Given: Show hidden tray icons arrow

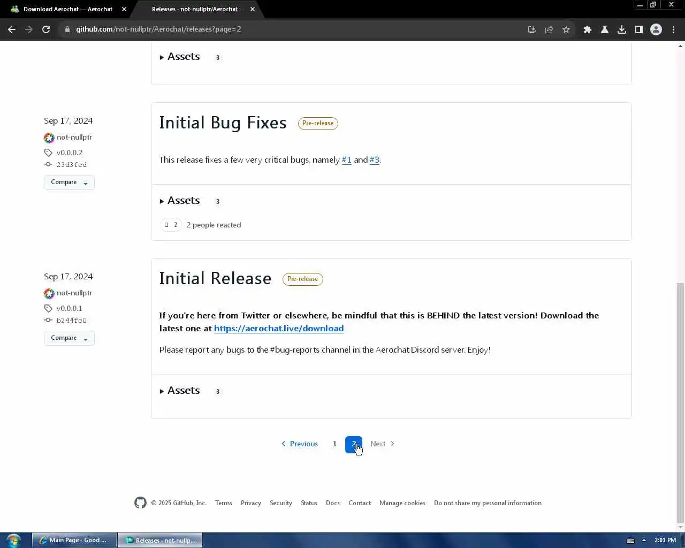Looking at the screenshot, I should (x=644, y=540).
